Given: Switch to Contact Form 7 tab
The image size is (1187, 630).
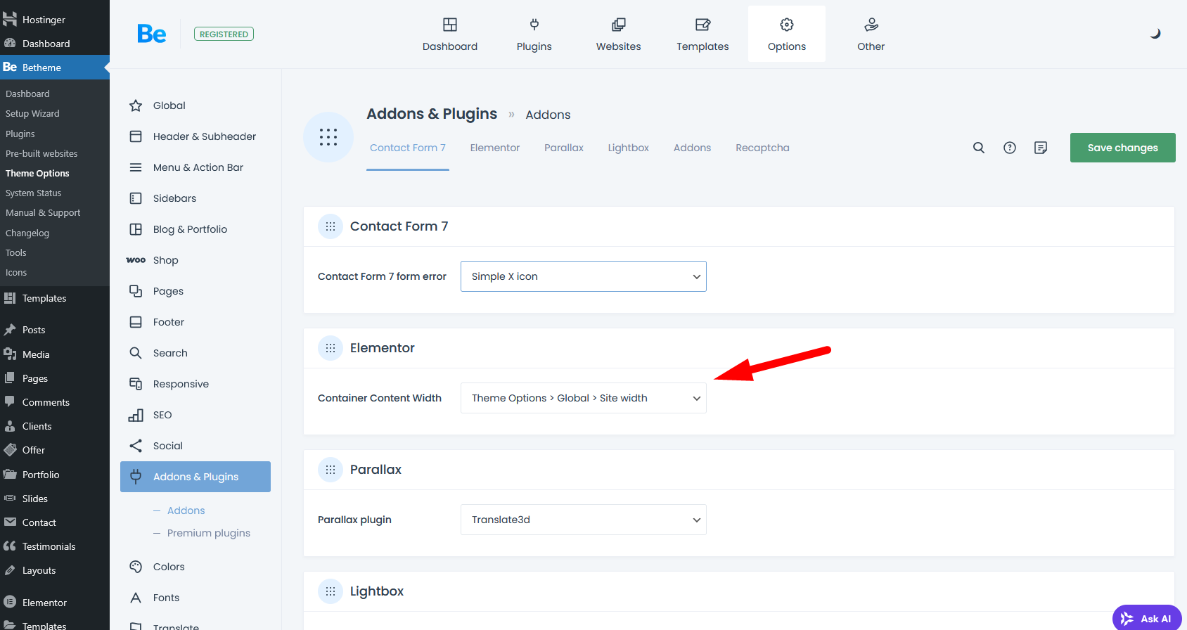Looking at the screenshot, I should pyautogui.click(x=408, y=148).
